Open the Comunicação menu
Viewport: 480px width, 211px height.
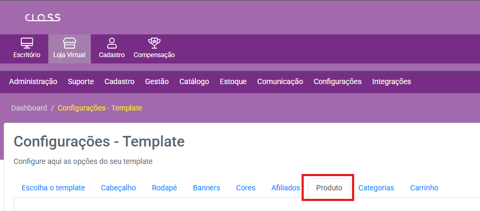click(280, 82)
